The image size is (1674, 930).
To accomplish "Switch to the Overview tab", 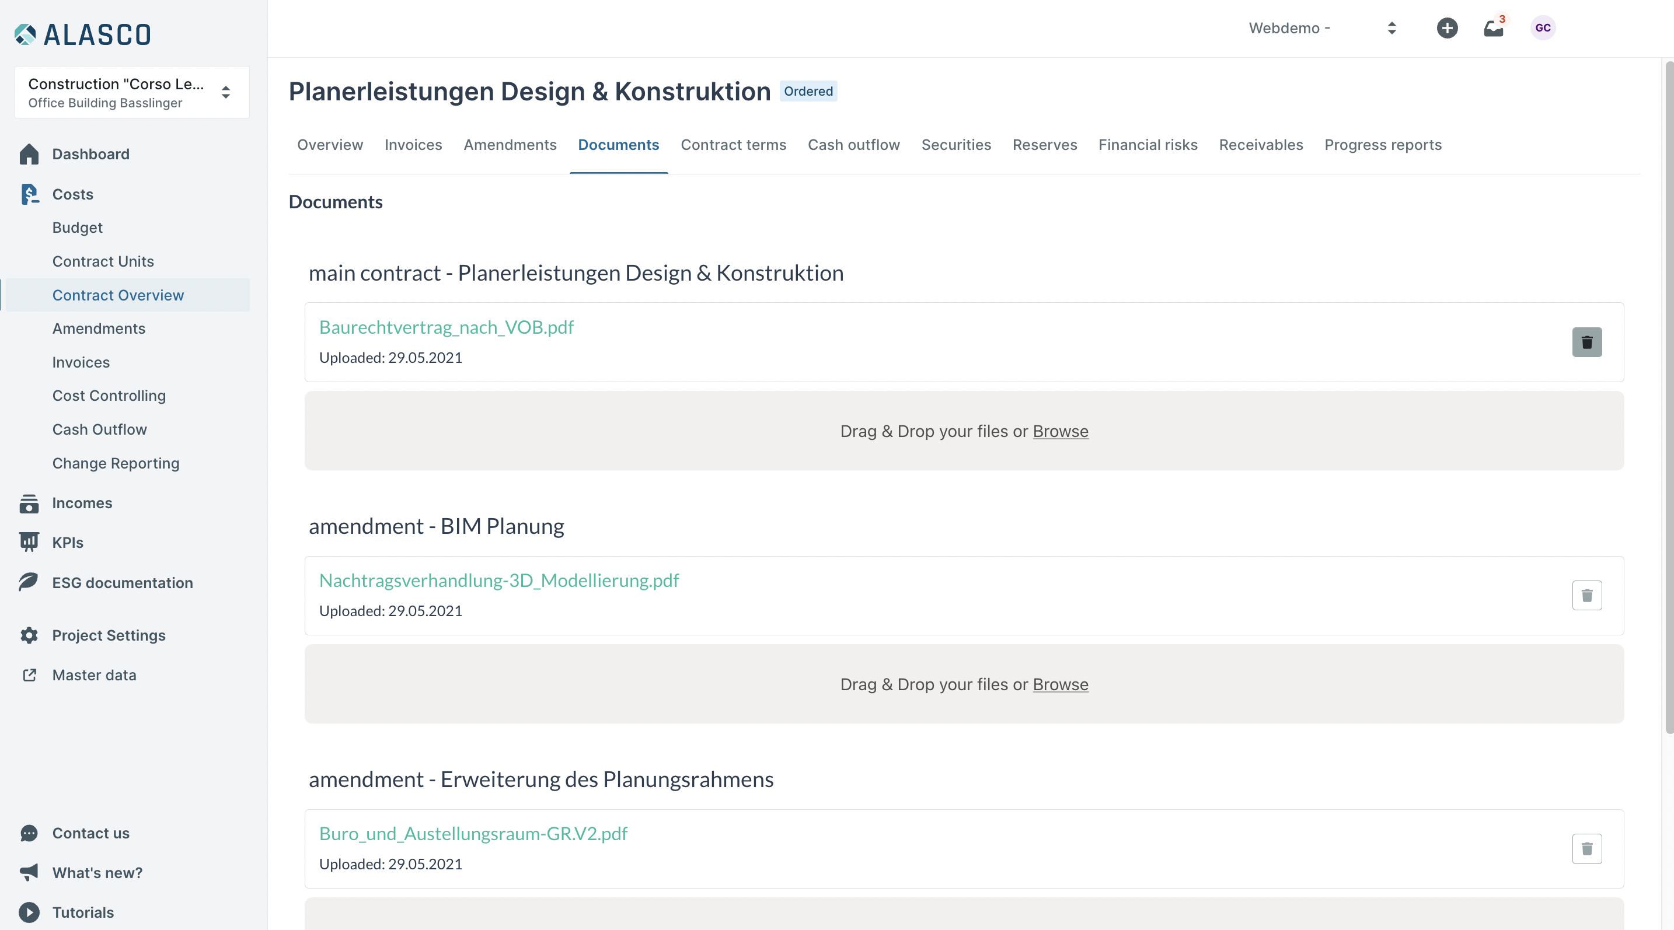I will (x=330, y=145).
